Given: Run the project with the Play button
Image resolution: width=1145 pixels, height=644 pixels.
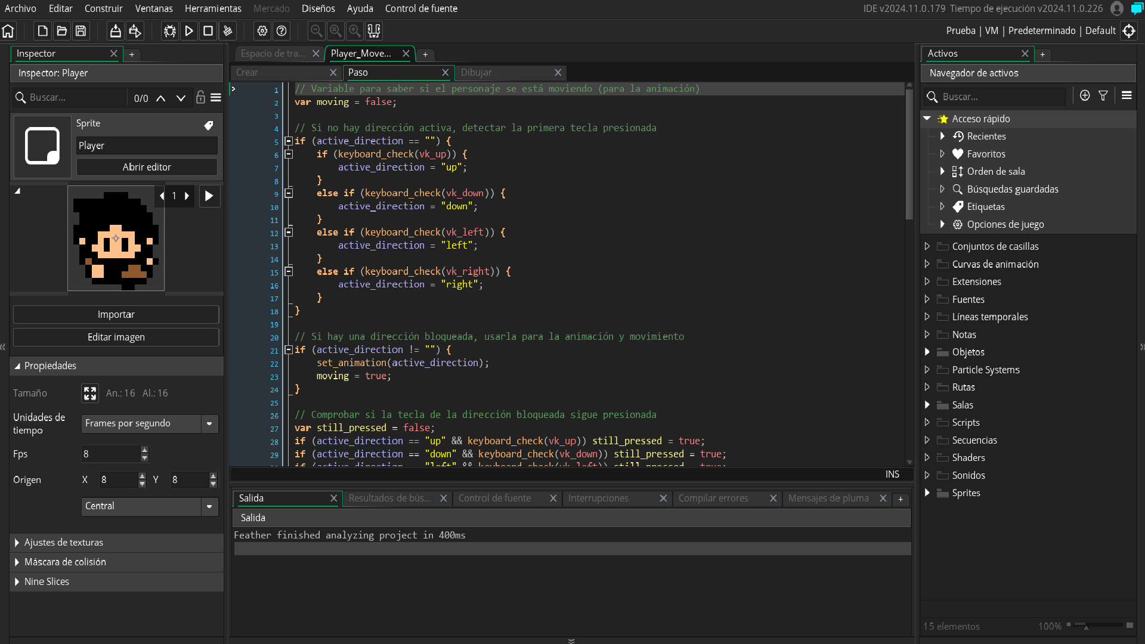Looking at the screenshot, I should 189,30.
